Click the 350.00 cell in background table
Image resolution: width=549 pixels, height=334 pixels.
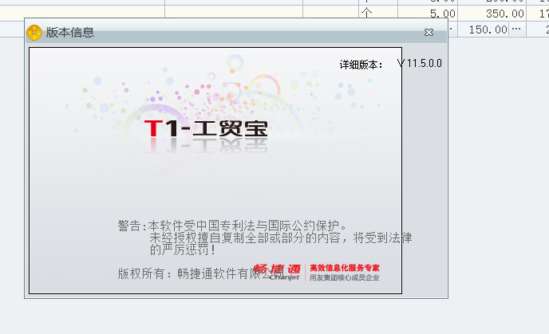coord(492,14)
